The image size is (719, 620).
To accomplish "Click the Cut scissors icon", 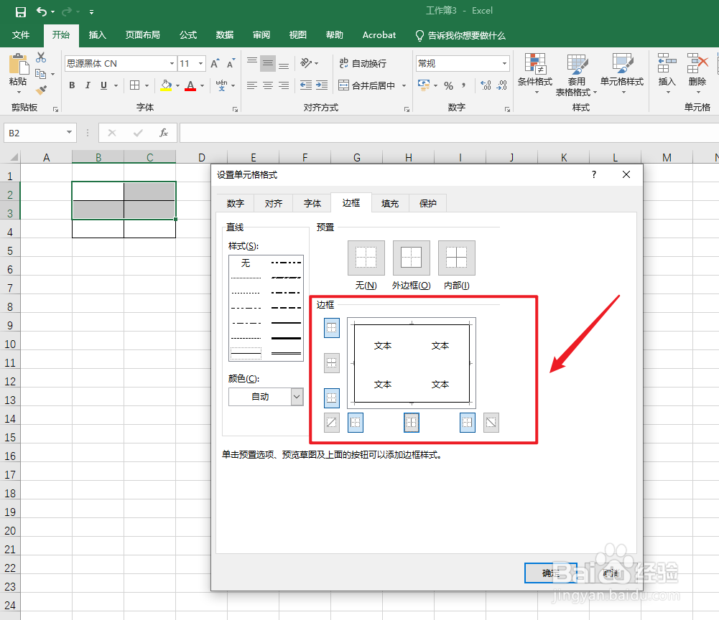I will tap(41, 57).
